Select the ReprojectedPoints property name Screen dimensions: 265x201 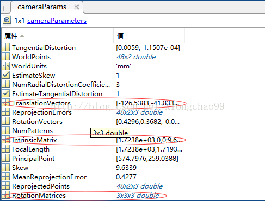pos(41,186)
